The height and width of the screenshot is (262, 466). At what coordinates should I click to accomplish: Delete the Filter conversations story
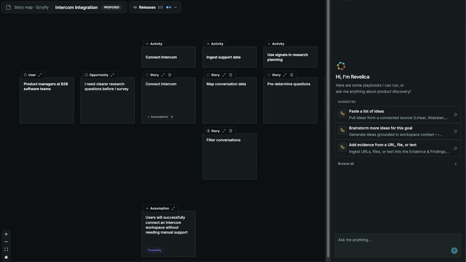pyautogui.click(x=231, y=131)
